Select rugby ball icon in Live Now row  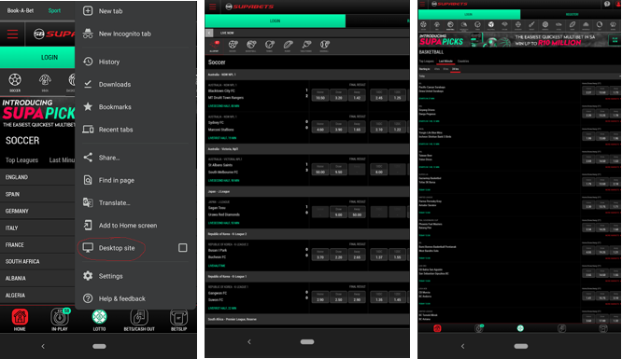coord(288,46)
